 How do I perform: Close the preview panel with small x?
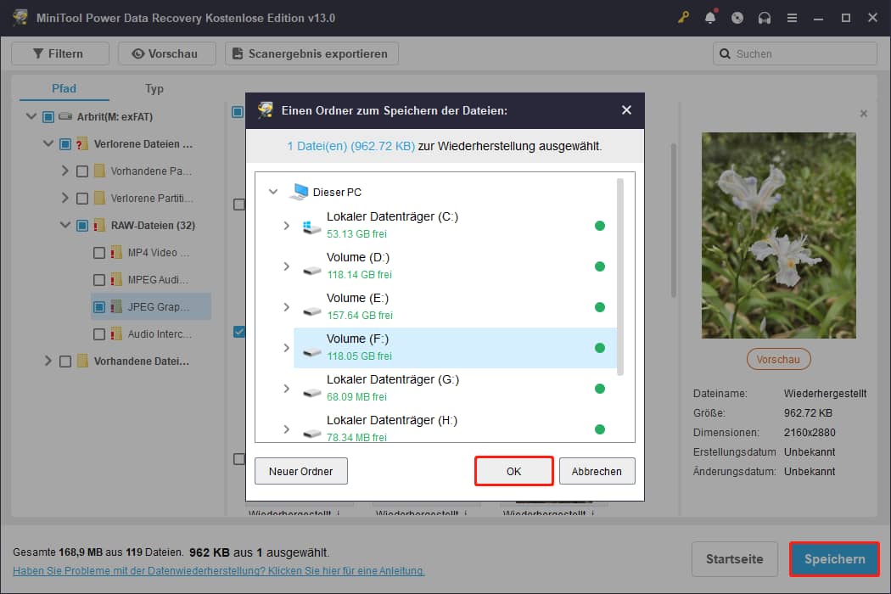click(x=863, y=114)
